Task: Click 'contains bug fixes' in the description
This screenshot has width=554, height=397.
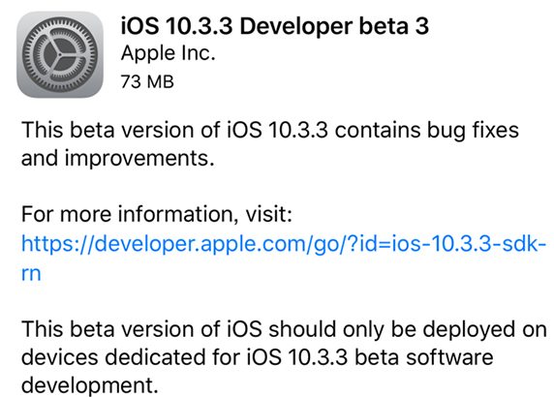Action: [427, 131]
